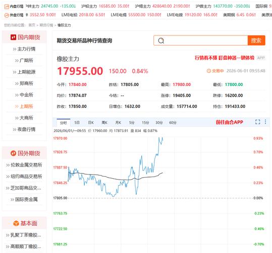Click 橡胶主力 in the breadcrumb

[x=64, y=25]
